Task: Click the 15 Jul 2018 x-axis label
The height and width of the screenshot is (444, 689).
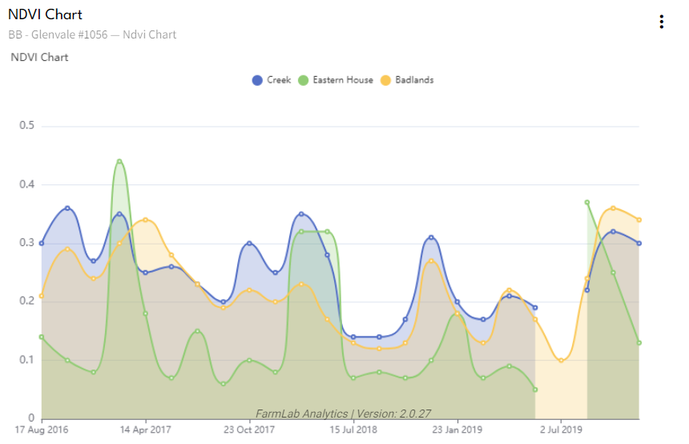Action: (353, 430)
